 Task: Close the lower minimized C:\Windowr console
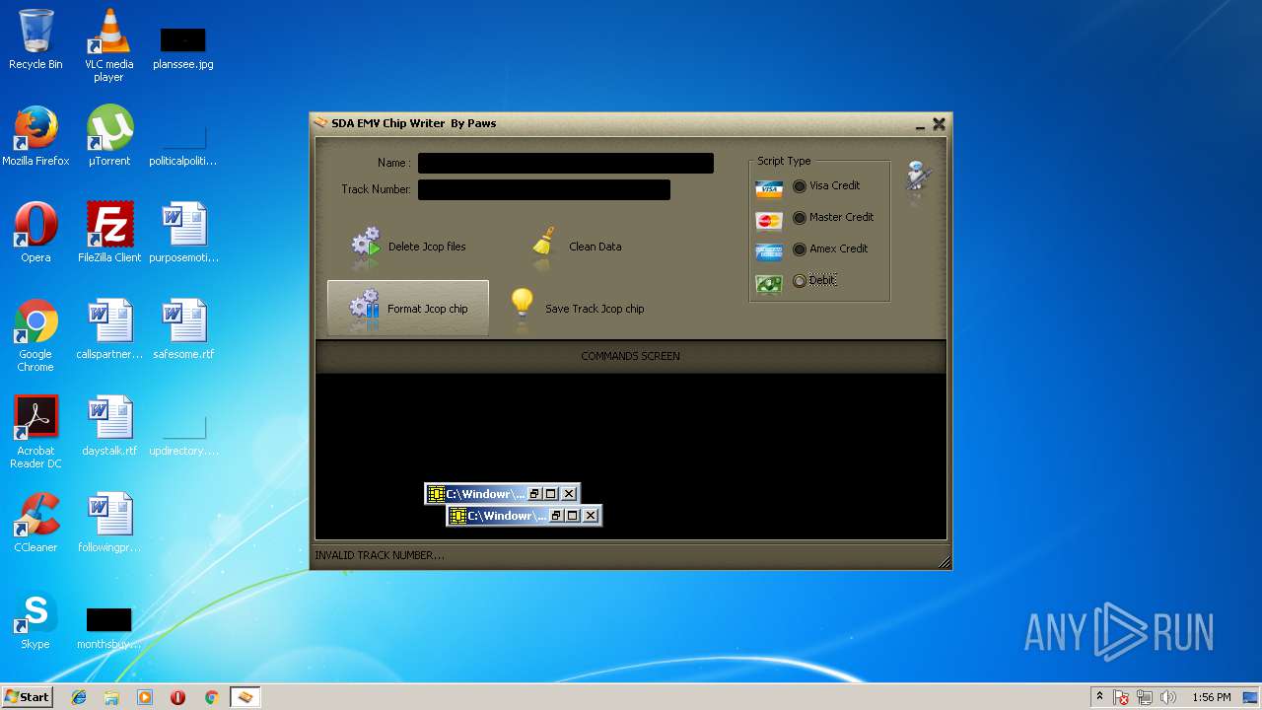click(x=591, y=516)
